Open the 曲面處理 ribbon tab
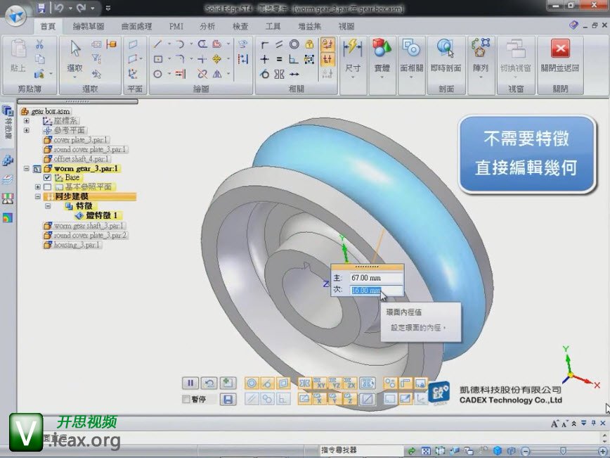The image size is (610, 458). [136, 26]
